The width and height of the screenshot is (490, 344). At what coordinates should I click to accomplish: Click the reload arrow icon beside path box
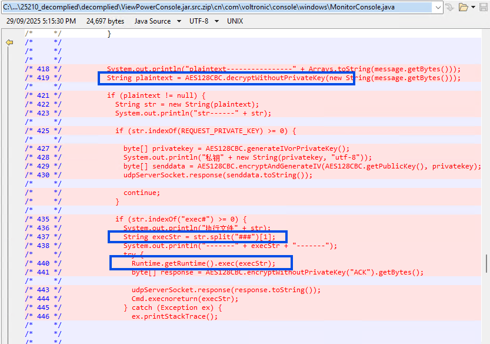451,7
